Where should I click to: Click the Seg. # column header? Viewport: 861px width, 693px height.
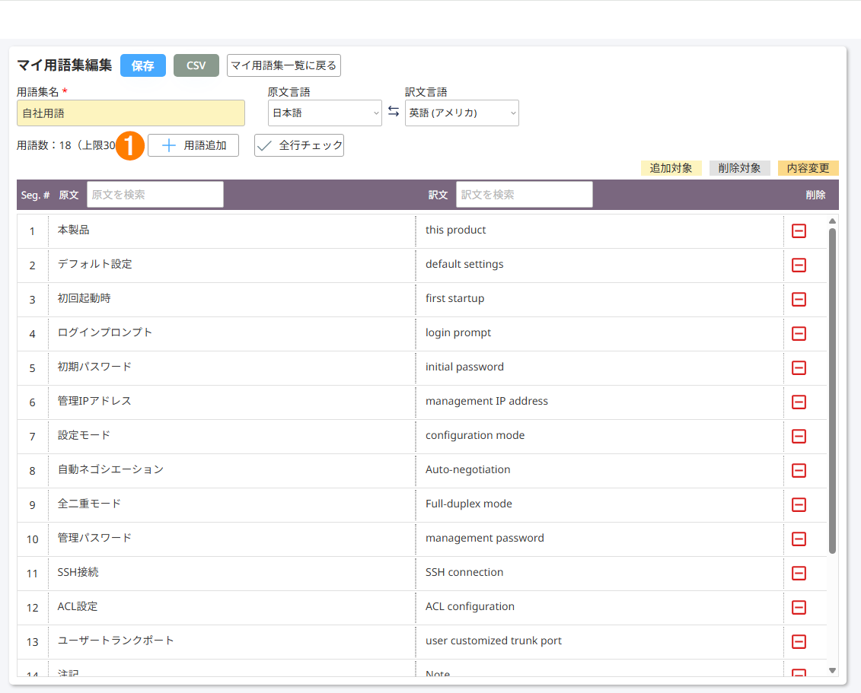(x=35, y=195)
